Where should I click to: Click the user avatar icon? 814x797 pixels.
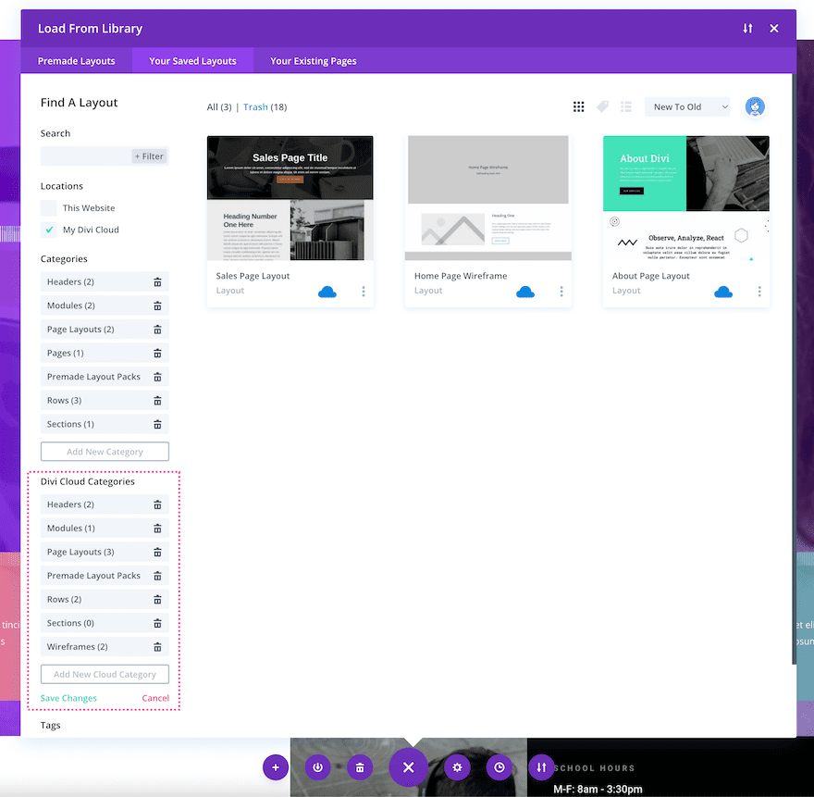coord(756,107)
